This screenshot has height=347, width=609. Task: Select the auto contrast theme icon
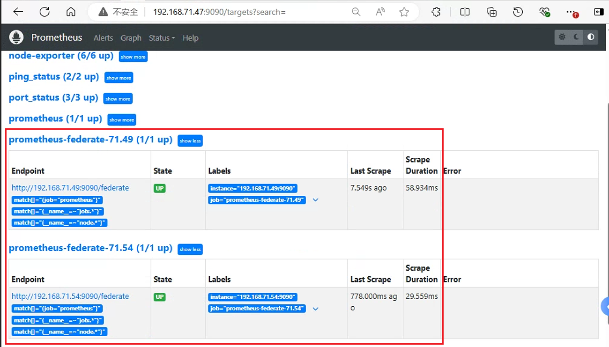(591, 37)
